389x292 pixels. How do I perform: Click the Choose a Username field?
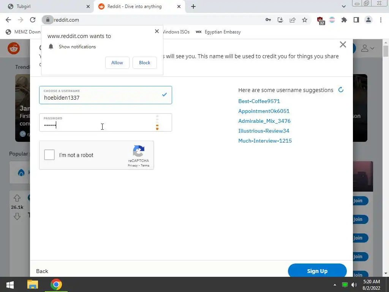pyautogui.click(x=106, y=95)
